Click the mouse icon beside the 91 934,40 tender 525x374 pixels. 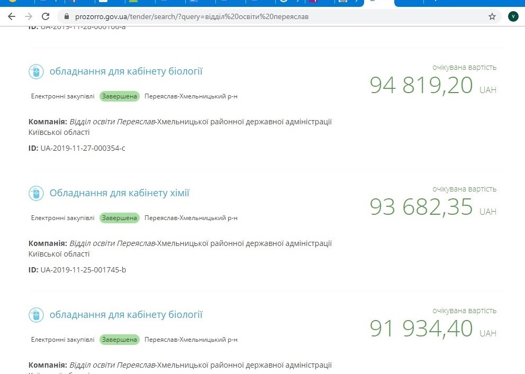coord(36,315)
